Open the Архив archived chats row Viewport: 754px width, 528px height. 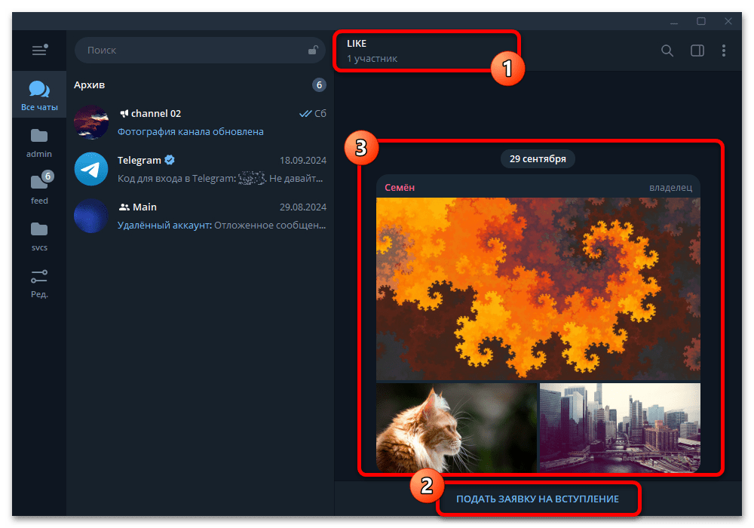pyautogui.click(x=200, y=85)
